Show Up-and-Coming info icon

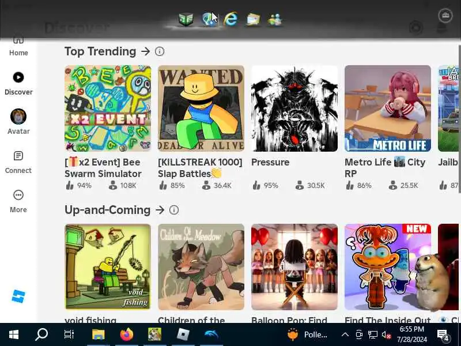pyautogui.click(x=174, y=210)
